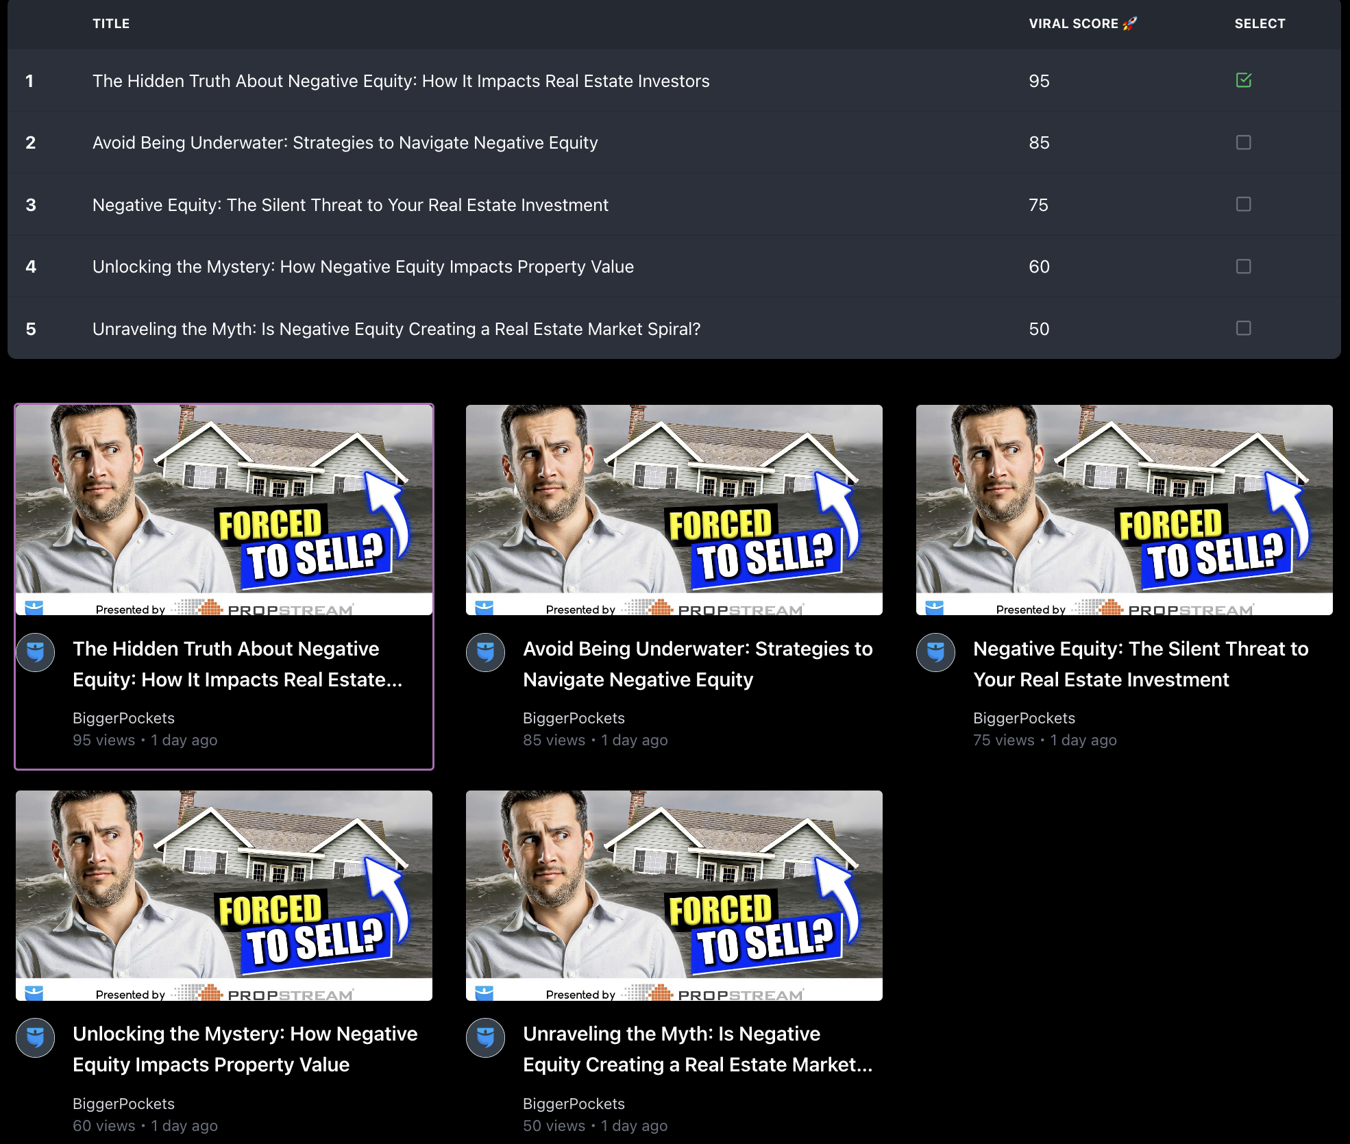Check the select box for 'Avoid Being Underwater' row

pyautogui.click(x=1244, y=142)
